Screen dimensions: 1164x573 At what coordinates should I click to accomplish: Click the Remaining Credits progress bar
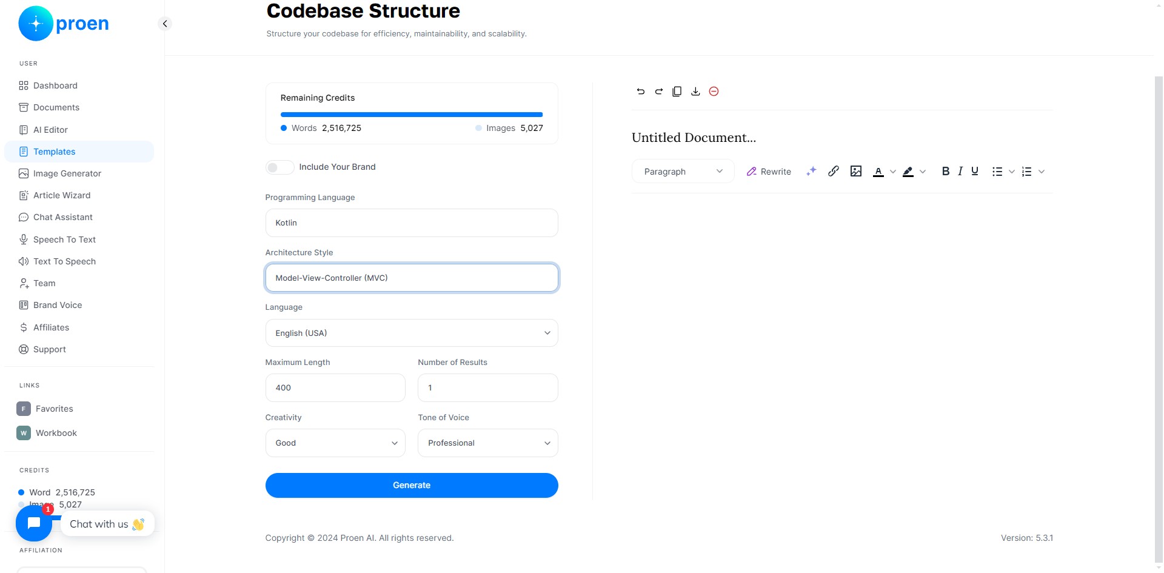tap(412, 115)
